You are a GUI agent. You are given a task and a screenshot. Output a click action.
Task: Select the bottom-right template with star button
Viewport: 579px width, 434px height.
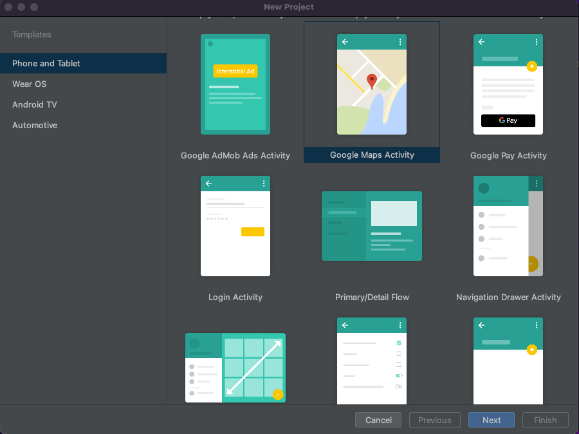tap(508, 361)
